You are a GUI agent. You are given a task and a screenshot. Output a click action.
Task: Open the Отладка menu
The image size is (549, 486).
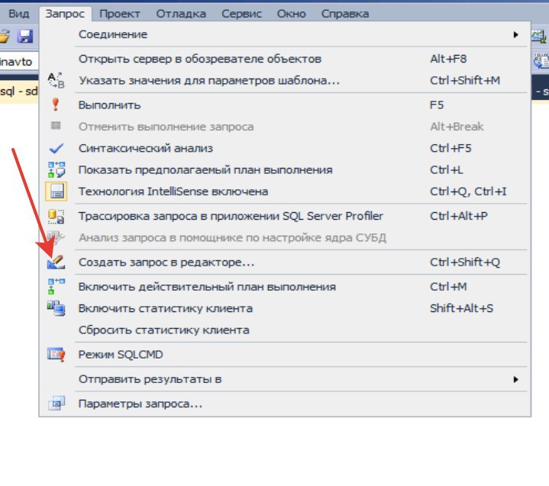tap(181, 14)
